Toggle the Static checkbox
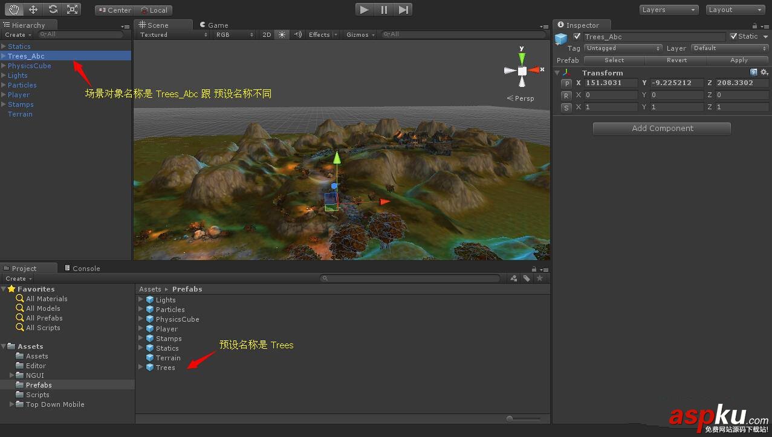Viewport: 772px width, 437px height. coord(734,37)
